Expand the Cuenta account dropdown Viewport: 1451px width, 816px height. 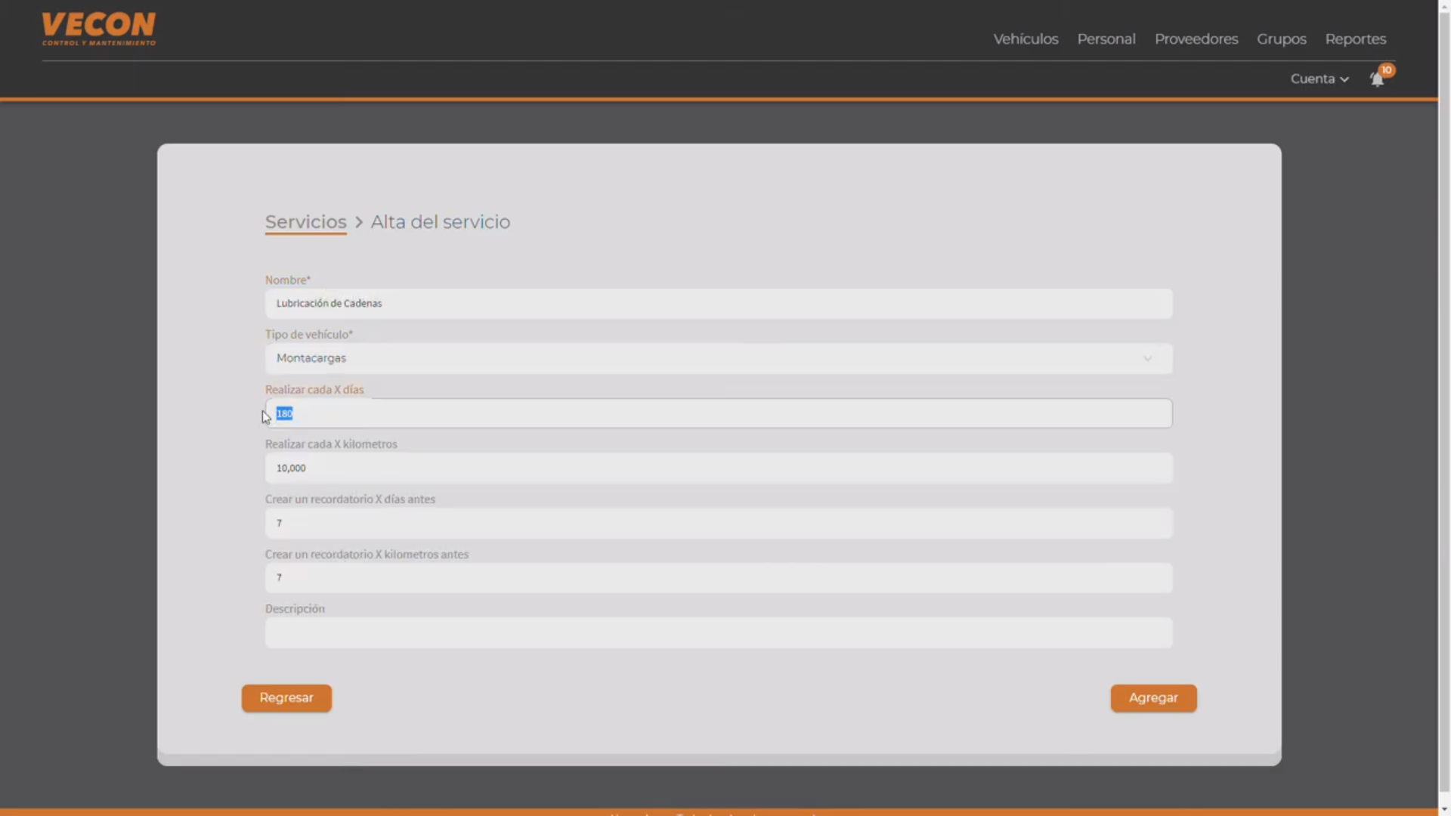pyautogui.click(x=1319, y=79)
